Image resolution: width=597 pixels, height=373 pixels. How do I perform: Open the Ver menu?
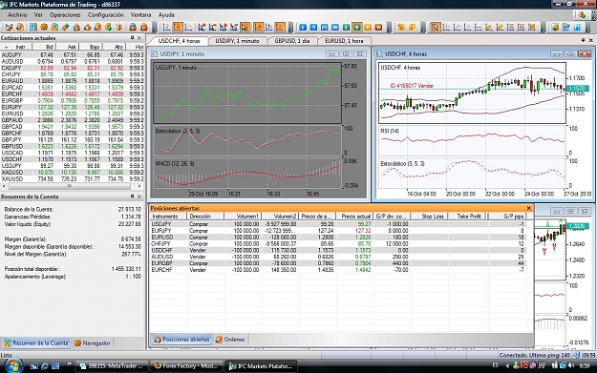coord(38,15)
